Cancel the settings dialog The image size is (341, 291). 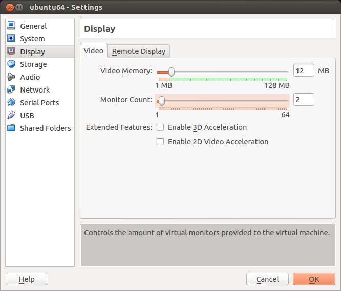[x=267, y=279]
